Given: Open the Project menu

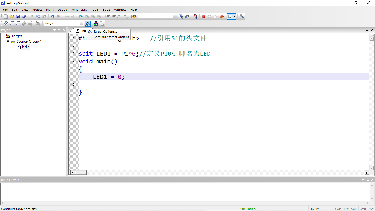Looking at the screenshot, I should pyautogui.click(x=37, y=10).
